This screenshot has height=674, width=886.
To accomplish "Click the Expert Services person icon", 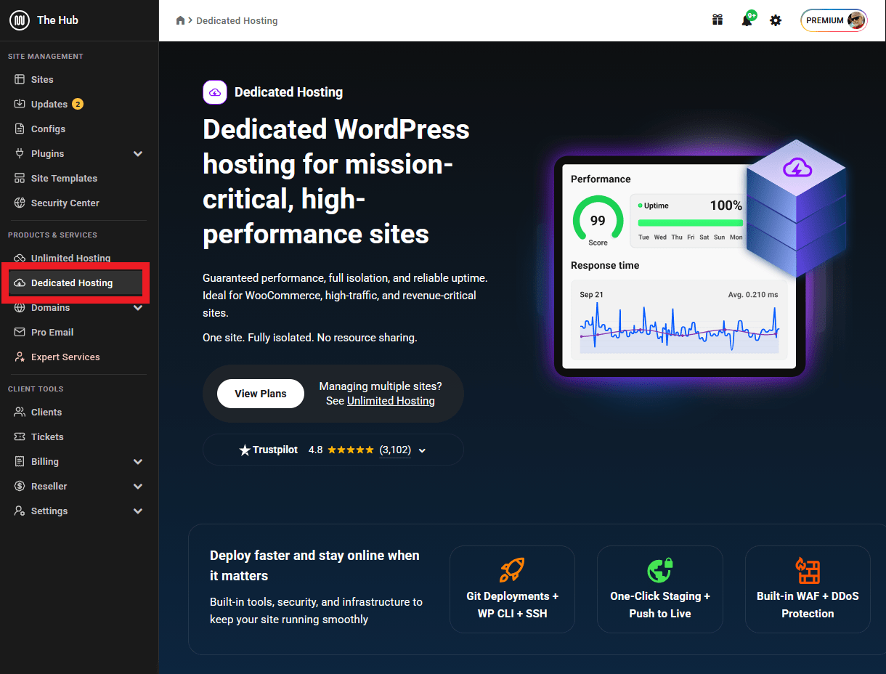I will (20, 357).
